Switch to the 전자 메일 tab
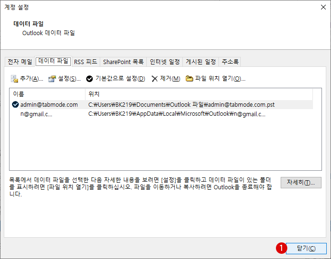 pyautogui.click(x=20, y=62)
